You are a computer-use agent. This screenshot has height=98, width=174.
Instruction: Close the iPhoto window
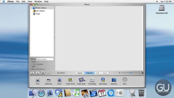pyautogui.click(x=31, y=5)
